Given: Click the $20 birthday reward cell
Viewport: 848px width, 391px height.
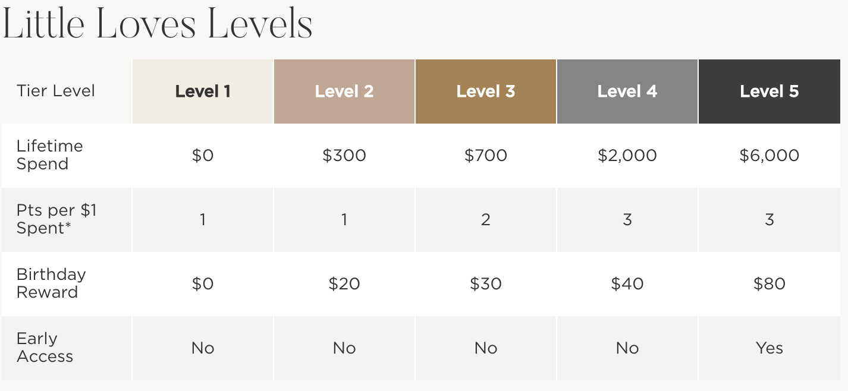Looking at the screenshot, I should click(x=344, y=284).
